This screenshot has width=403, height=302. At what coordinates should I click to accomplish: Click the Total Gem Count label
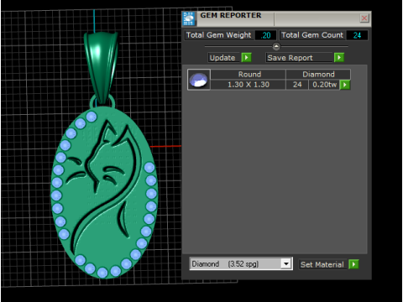click(312, 35)
